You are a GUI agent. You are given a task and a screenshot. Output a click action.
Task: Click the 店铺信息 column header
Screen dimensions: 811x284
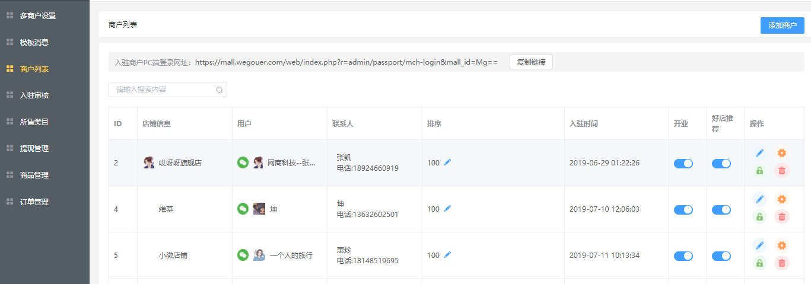(157, 124)
